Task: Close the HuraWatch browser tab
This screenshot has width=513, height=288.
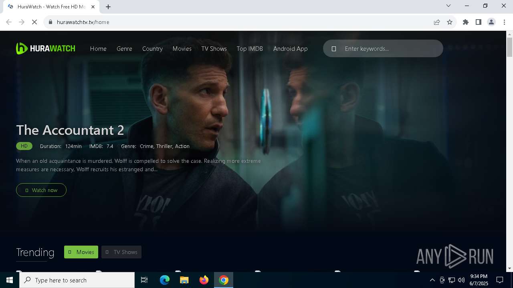Action: 93,7
